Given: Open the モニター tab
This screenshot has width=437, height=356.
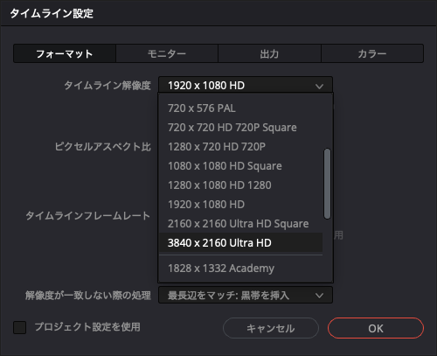Looking at the screenshot, I should point(167,53).
